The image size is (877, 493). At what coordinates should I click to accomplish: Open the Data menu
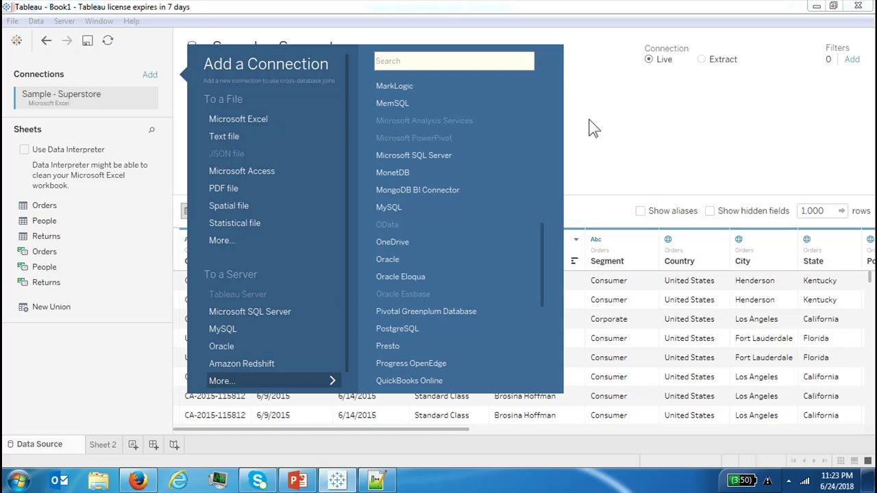tap(36, 21)
